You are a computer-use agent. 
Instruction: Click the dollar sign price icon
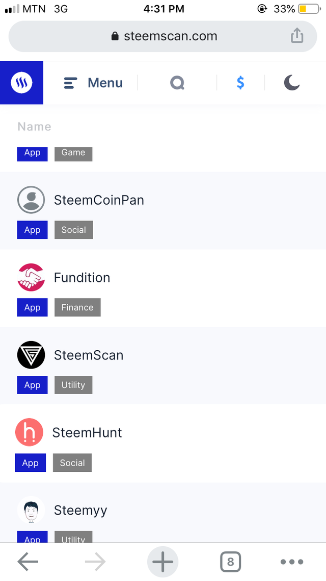tap(240, 83)
